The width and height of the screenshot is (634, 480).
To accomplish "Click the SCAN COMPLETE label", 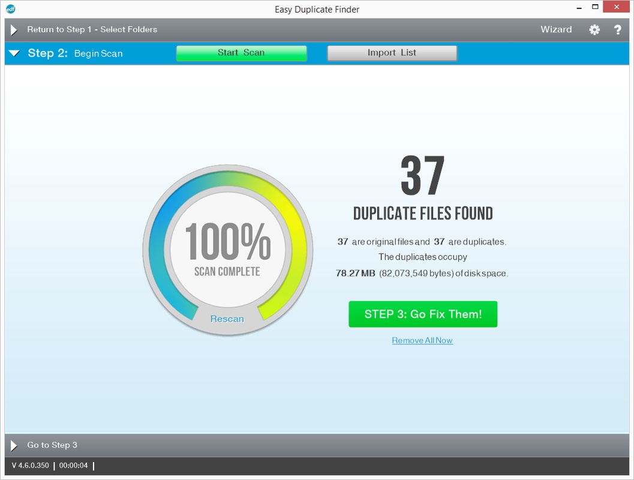I will [227, 271].
